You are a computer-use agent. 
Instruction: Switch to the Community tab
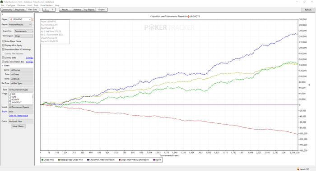coord(7,9)
